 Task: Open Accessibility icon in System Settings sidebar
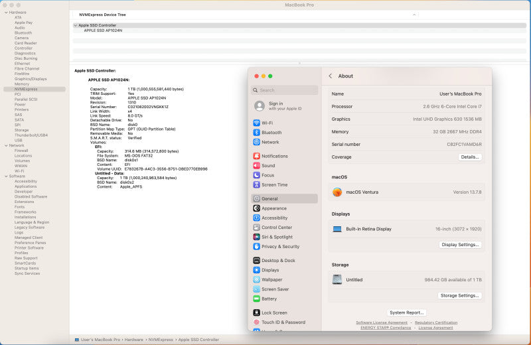coord(256,218)
